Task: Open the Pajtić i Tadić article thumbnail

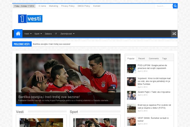Action: pyautogui.click(x=131, y=95)
